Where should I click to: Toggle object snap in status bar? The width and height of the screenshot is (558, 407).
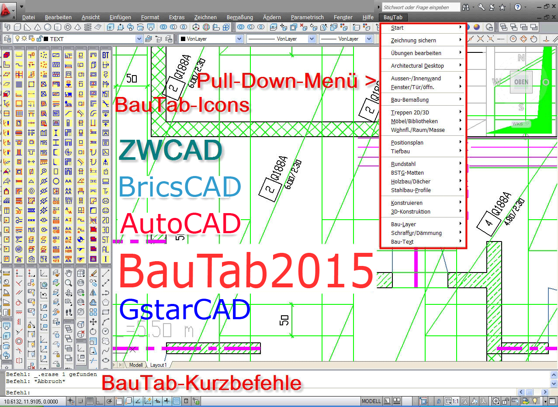coord(118,401)
